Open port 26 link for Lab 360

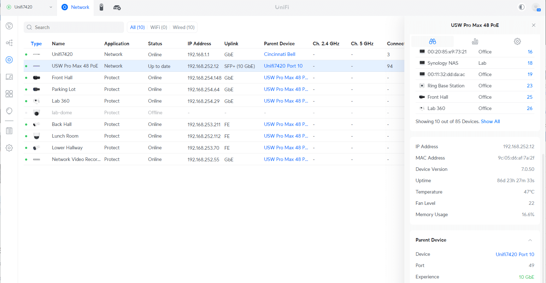click(x=530, y=108)
